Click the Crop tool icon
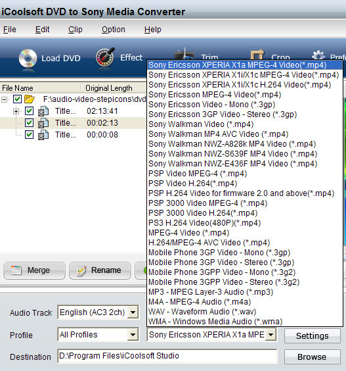The width and height of the screenshot is (346, 371). click(x=257, y=55)
